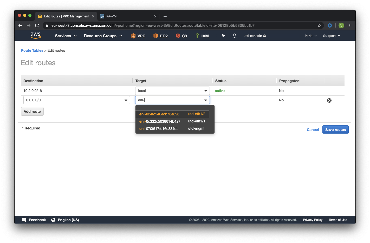Go back in browser history
Image resolution: width=370 pixels, height=243 pixels.
pos(20,25)
